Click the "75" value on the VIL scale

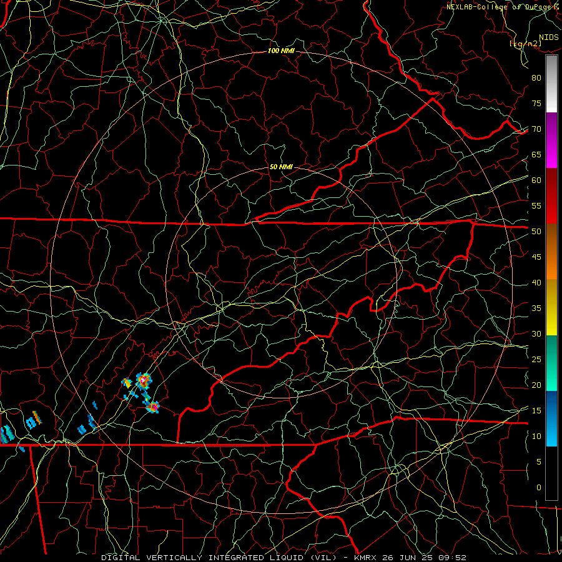click(x=536, y=103)
